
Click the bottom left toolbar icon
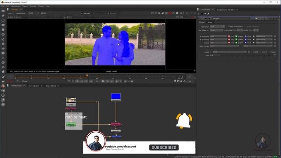pos(3,104)
